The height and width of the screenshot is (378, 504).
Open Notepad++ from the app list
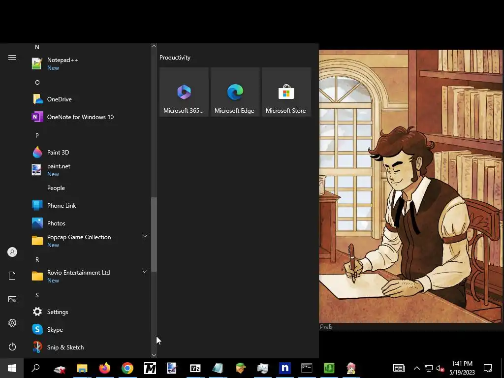[90, 63]
